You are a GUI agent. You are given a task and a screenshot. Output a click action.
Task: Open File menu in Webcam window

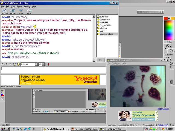[109, 64]
